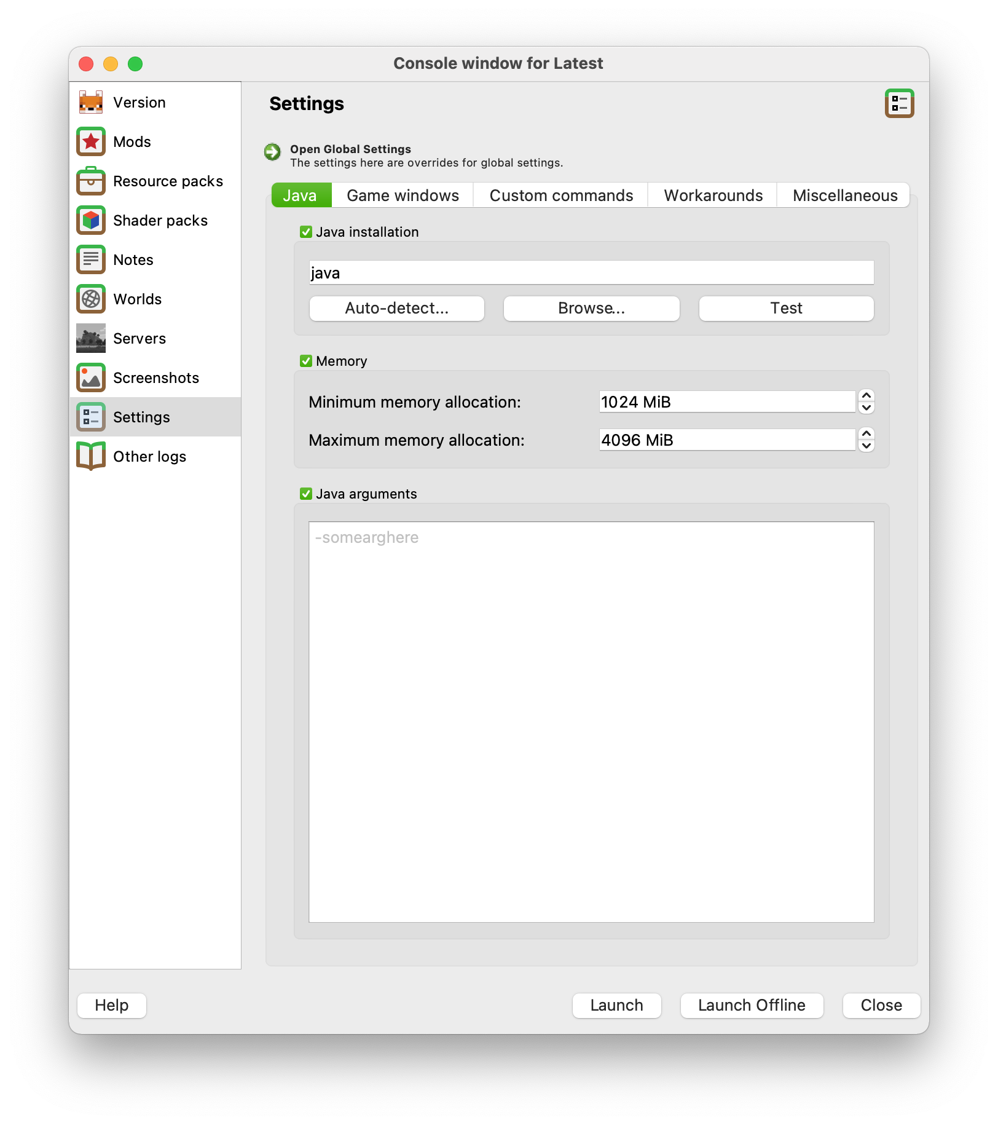
Task: Click the Settings icon in top right corner
Action: (x=900, y=104)
